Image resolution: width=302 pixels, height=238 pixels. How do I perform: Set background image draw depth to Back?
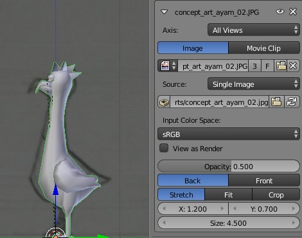click(193, 180)
